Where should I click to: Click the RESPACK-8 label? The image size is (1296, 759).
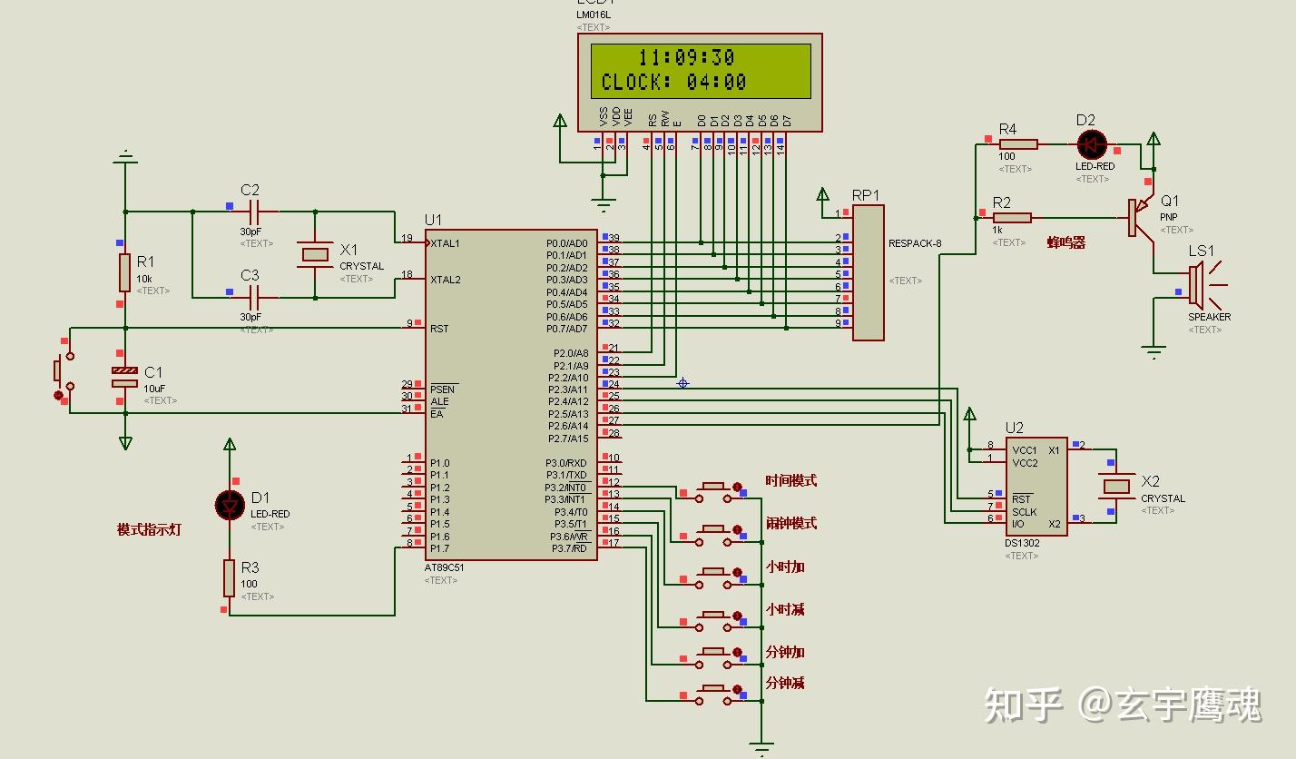pos(915,243)
